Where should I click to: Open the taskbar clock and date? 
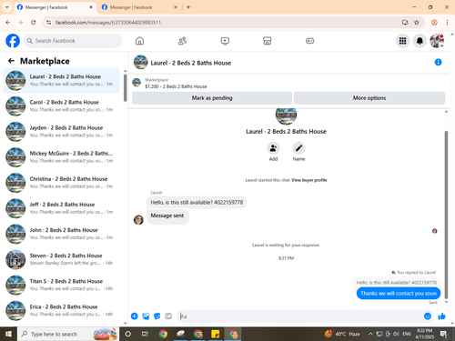[x=424, y=334]
